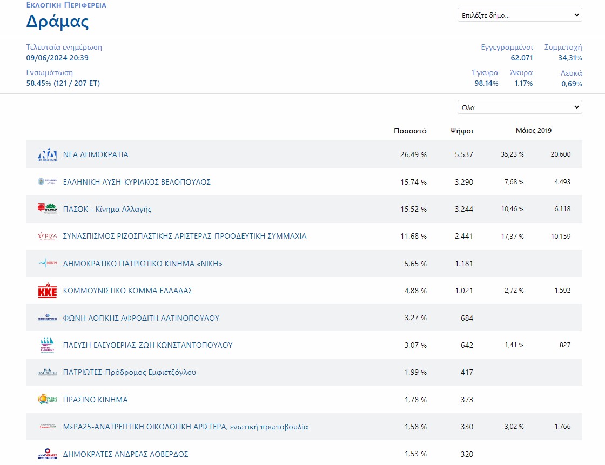Click the Foni Logikis party logo
This screenshot has height=465, width=605.
pos(47,318)
